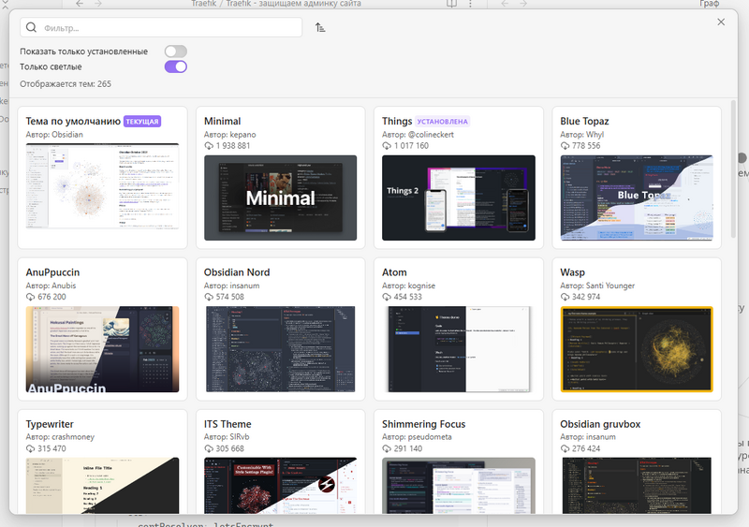This screenshot has width=749, height=527.
Task: Open the Atom theme preview image
Action: (459, 349)
